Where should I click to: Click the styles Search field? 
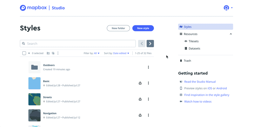pyautogui.click(x=78, y=43)
